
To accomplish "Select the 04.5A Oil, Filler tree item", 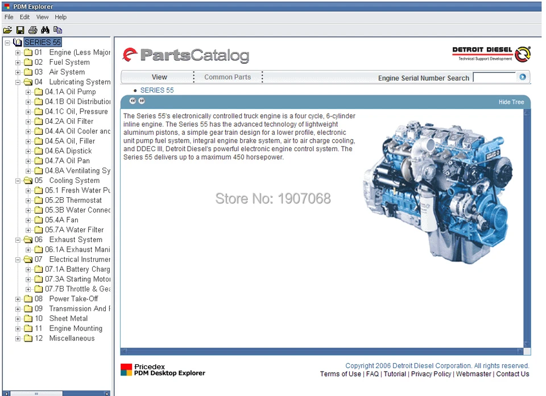I will tap(70, 141).
